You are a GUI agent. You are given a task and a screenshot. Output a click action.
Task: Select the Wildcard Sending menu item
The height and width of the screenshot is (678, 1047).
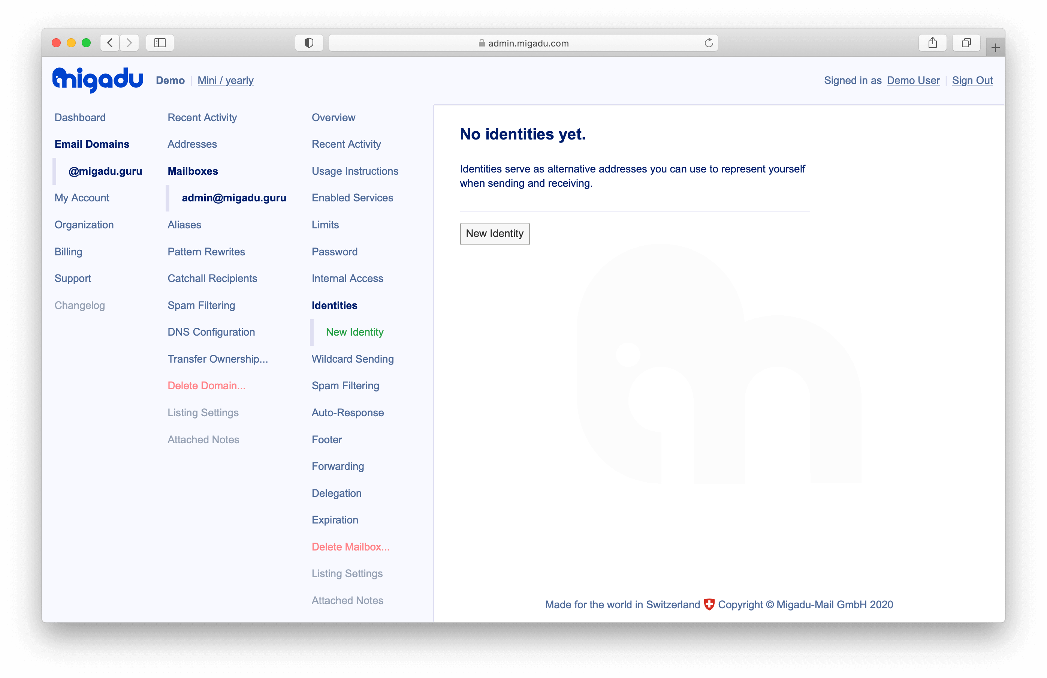point(353,359)
